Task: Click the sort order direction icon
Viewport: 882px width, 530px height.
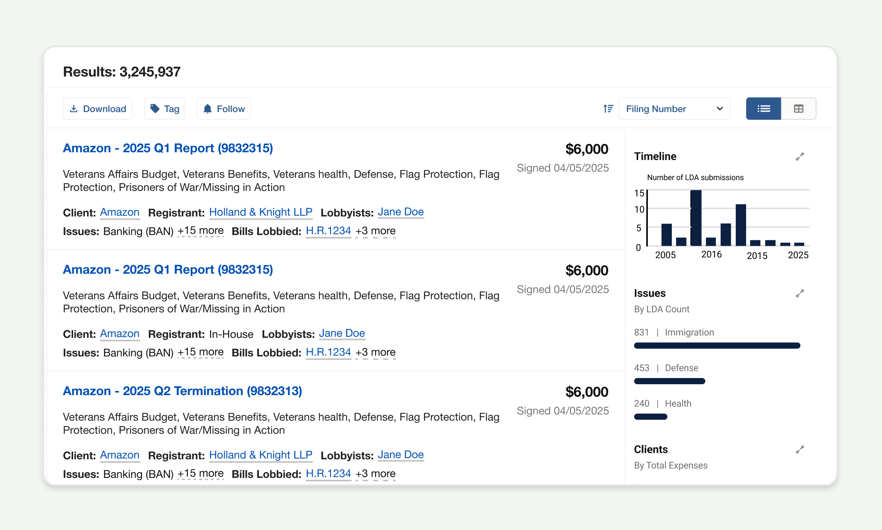Action: [x=608, y=109]
